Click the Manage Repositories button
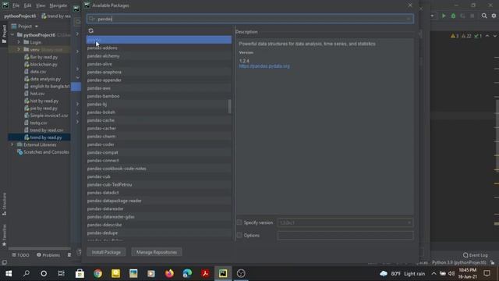Image resolution: width=499 pixels, height=281 pixels. (x=156, y=252)
